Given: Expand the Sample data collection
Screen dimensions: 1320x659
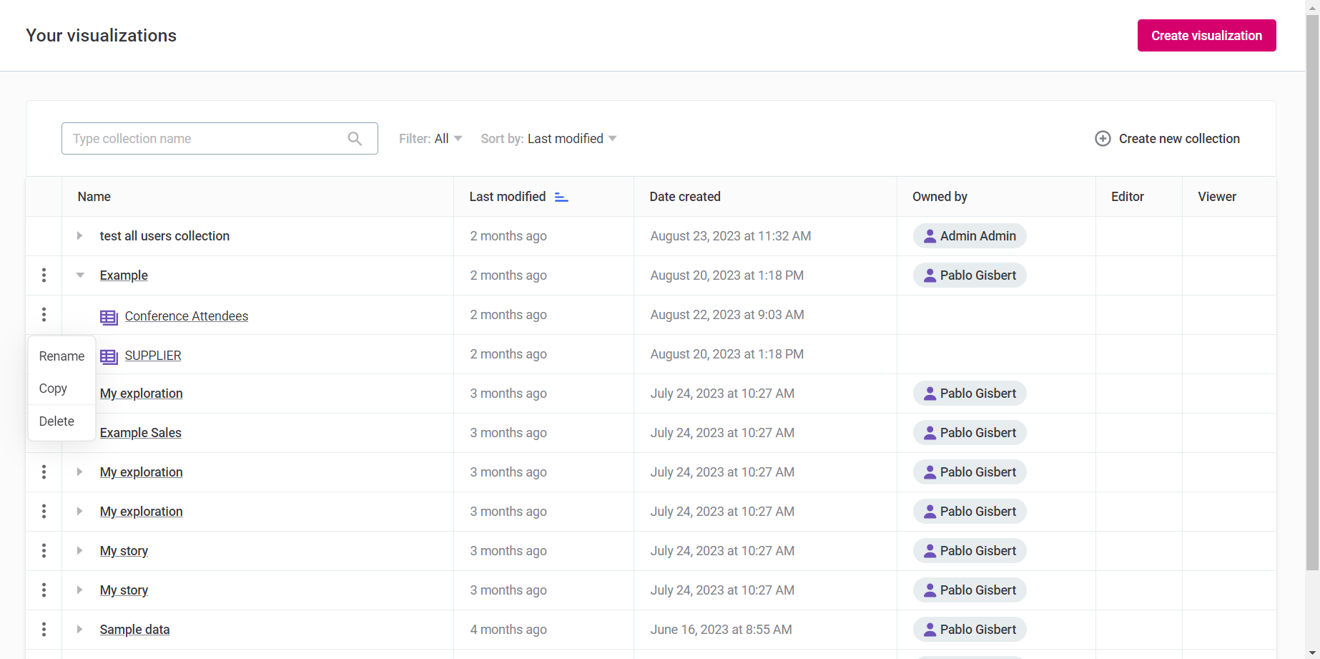Looking at the screenshot, I should pos(80,630).
